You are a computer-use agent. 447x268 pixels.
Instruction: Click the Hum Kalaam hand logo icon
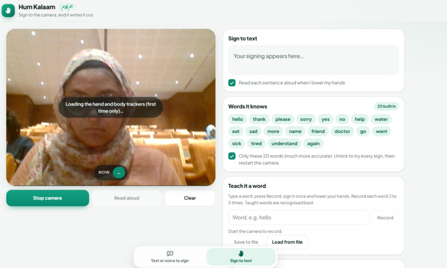8,11
